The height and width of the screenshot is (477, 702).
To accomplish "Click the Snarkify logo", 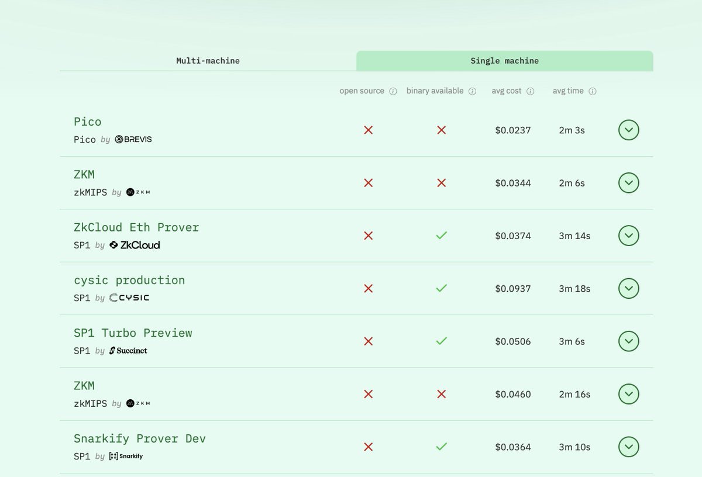I will [126, 456].
